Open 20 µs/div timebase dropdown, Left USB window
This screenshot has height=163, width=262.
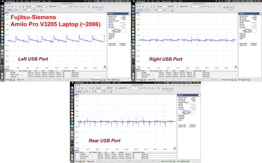click(31, 7)
